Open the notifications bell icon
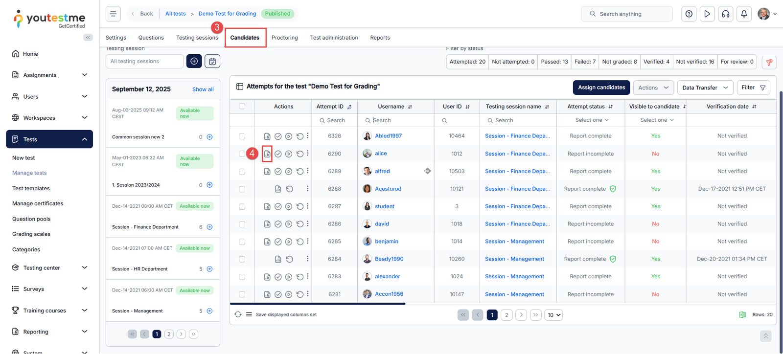 [744, 14]
